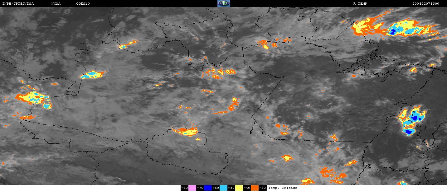Click the 200802071300 timestamp
Viewport: 447px width, 191px height.
click(x=425, y=3)
